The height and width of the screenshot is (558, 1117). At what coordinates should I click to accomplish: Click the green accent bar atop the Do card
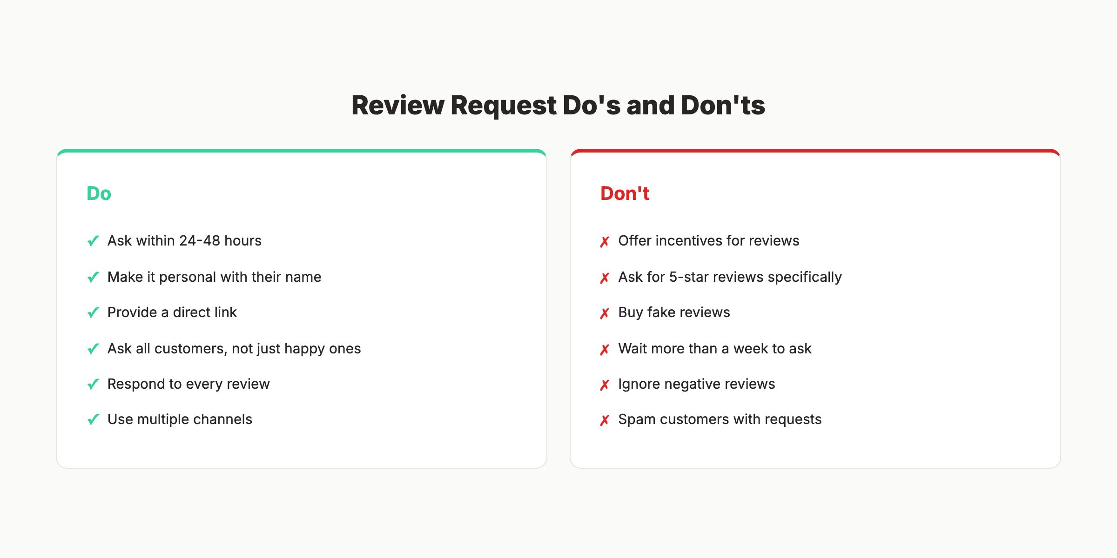(x=302, y=151)
